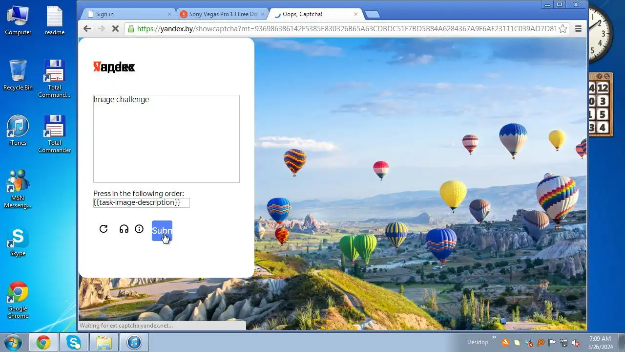Close the Oops, Captcha! tab
The width and height of the screenshot is (625, 352).
click(x=355, y=14)
